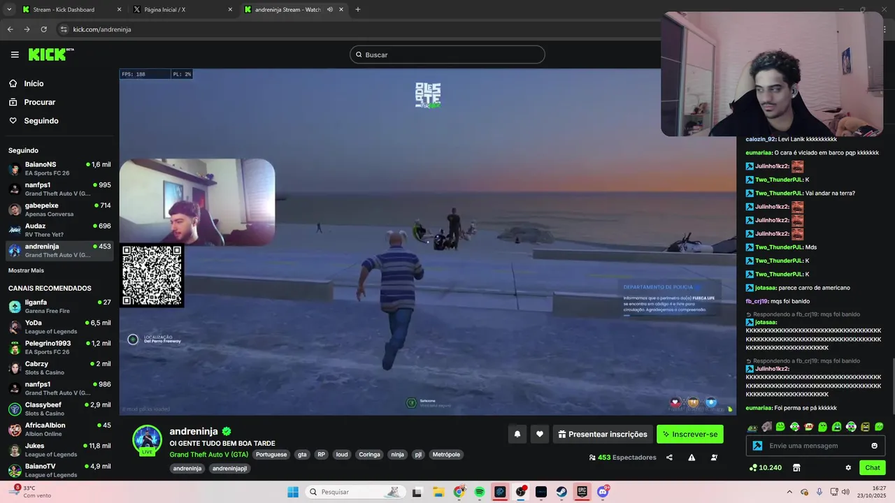This screenshot has width=895, height=503.
Task: Insert the Pepe frog emote
Action: coord(752,427)
